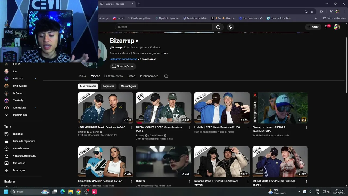Open options menu for Luck Ra video
This screenshot has width=348, height=196.
click(x=248, y=128)
